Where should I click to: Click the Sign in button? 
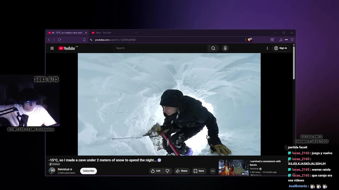point(281,48)
